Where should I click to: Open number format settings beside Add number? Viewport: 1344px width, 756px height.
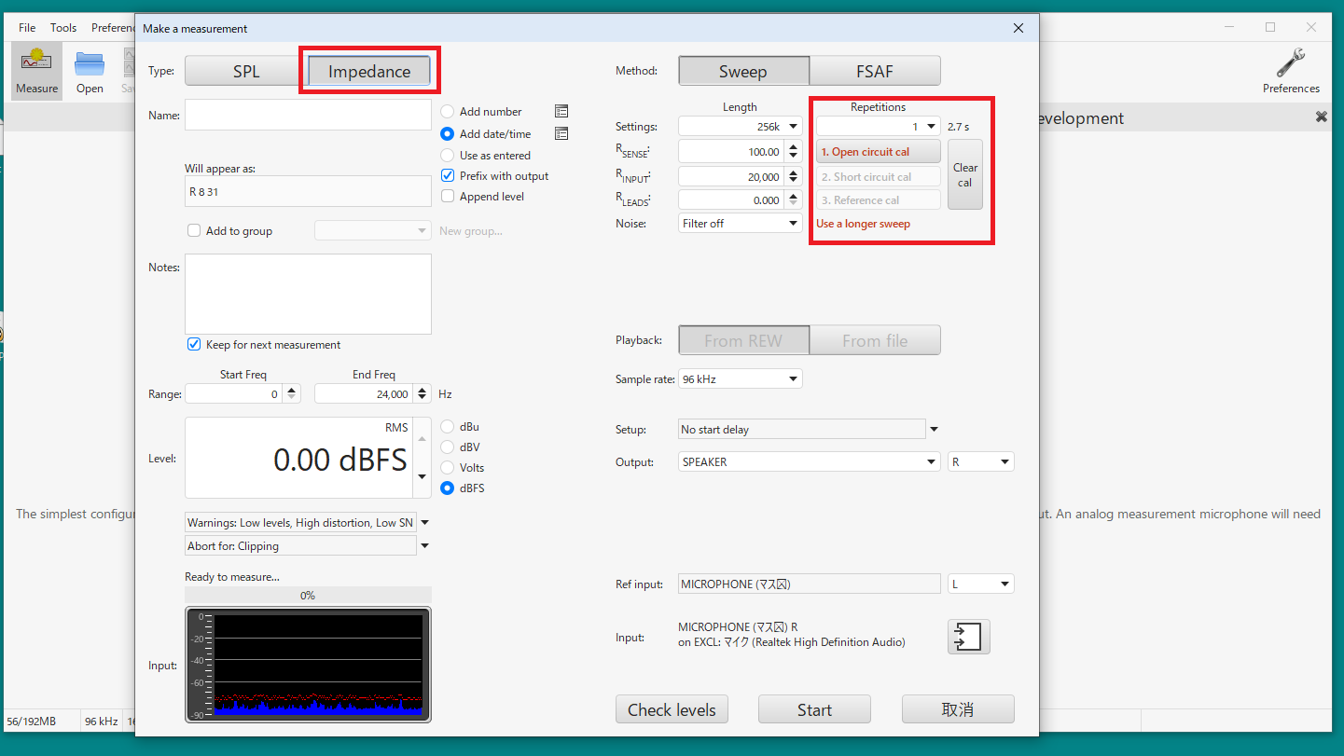click(x=561, y=111)
